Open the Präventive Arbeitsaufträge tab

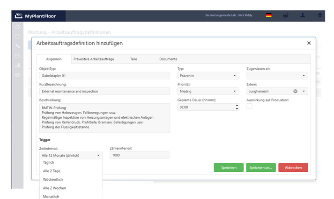pyautogui.click(x=94, y=59)
